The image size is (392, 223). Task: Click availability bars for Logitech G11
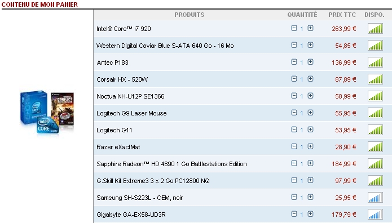(375, 130)
